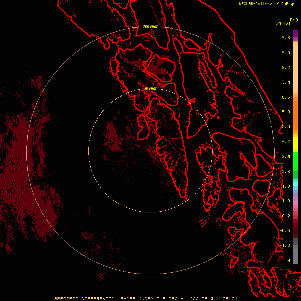The image size is (301, 301).
Task: Pick the pale peach segment beside 8.2
Action: pyautogui.click(x=295, y=69)
